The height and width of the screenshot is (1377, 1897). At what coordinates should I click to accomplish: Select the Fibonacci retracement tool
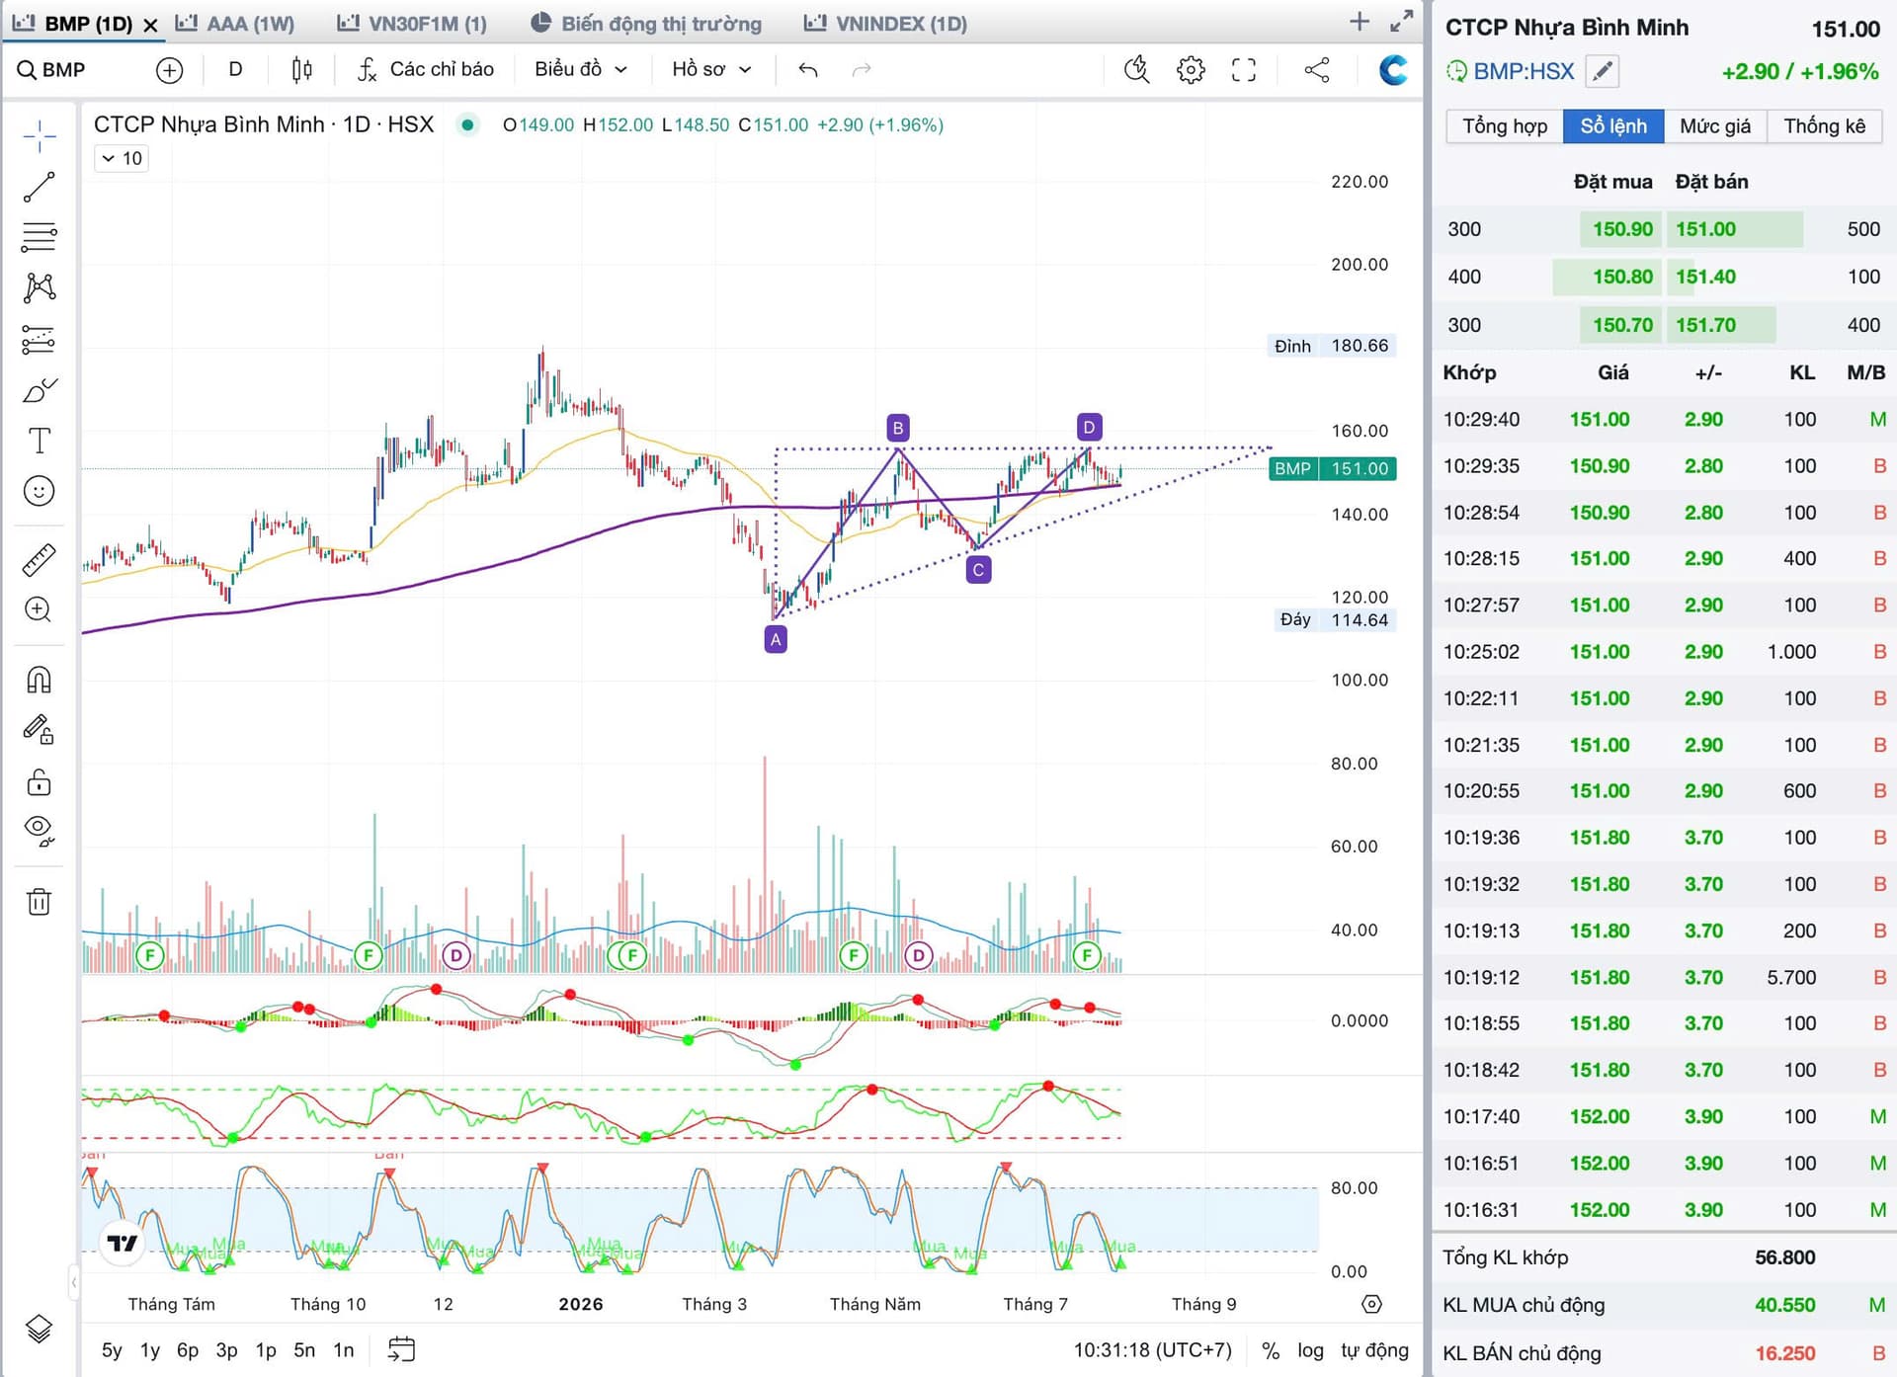point(39,237)
